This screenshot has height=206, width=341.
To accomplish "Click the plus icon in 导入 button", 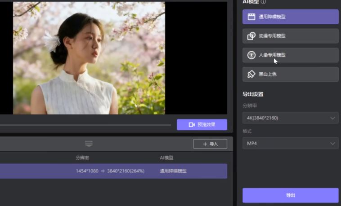I will click(205, 144).
